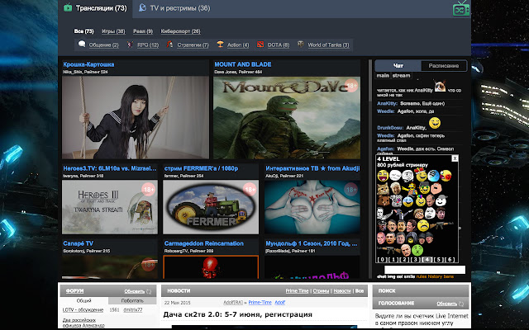Pick the sad yellow frowning smiley

pyautogui.click(x=423, y=225)
